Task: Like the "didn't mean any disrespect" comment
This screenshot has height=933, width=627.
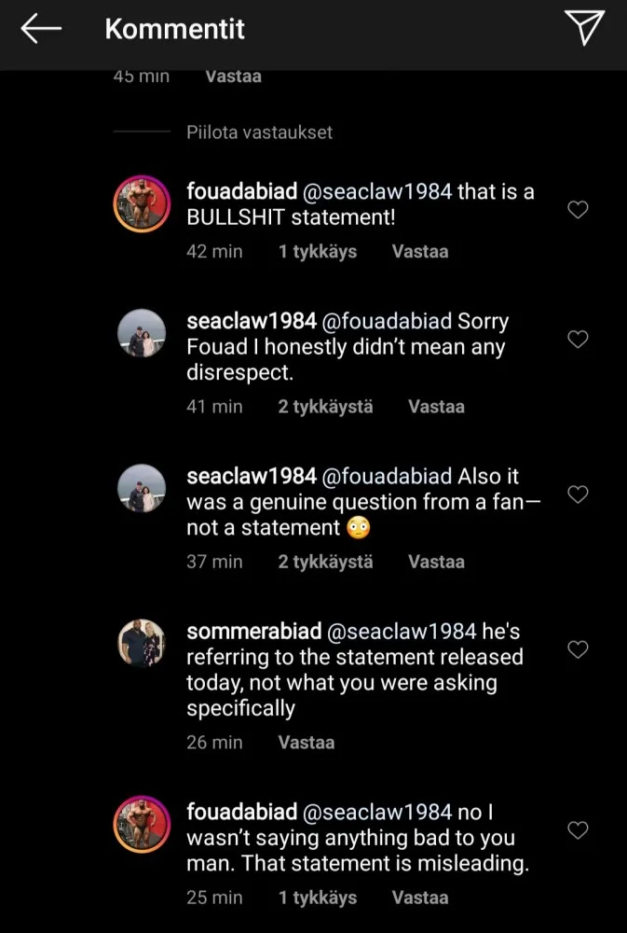Action: 578,340
